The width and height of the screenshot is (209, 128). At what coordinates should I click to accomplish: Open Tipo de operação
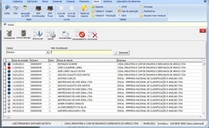pos(128,11)
